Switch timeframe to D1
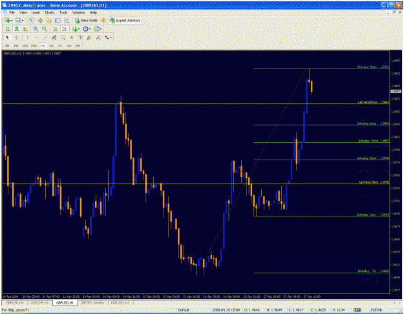The image size is (404, 314). click(60, 46)
